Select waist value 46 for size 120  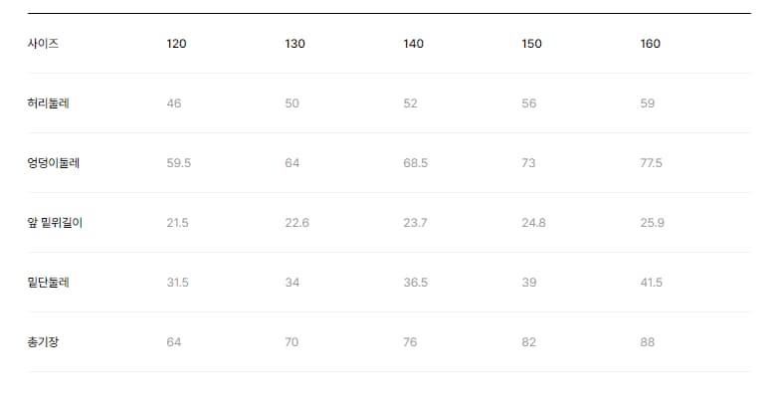click(174, 103)
